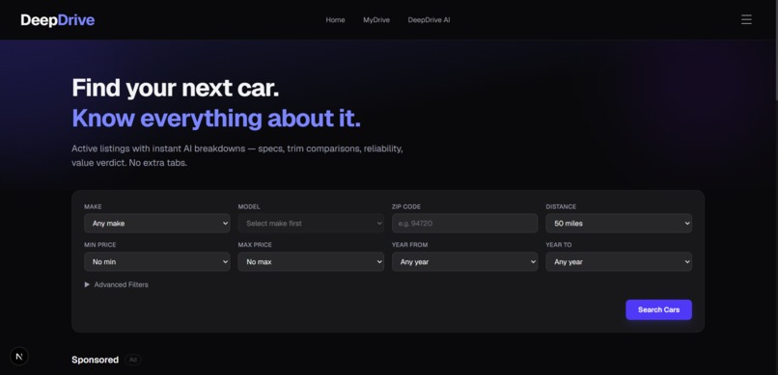Click the YEAR TO field label
778x375 pixels.
pos(559,245)
